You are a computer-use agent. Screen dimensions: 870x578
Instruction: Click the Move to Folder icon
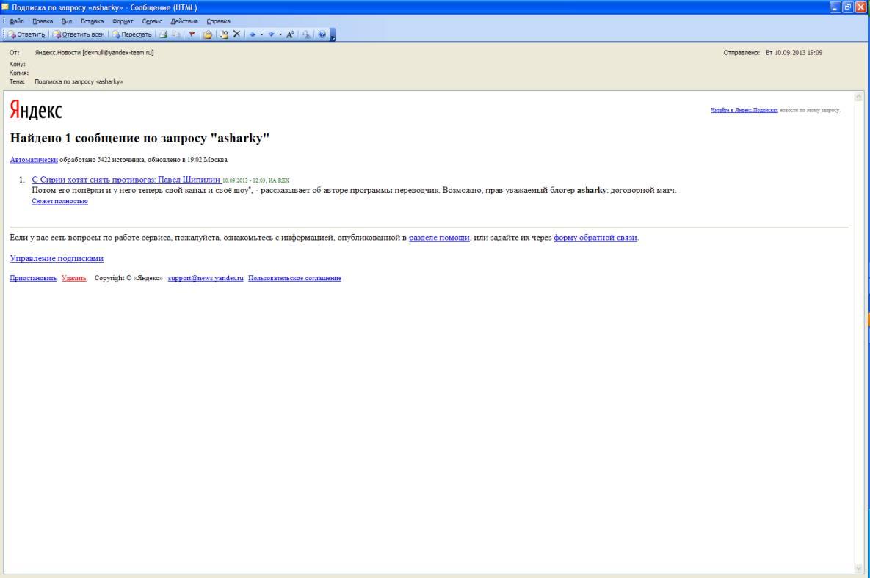tap(208, 34)
